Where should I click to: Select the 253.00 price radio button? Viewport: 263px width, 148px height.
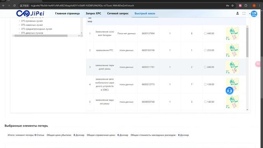click(205, 50)
